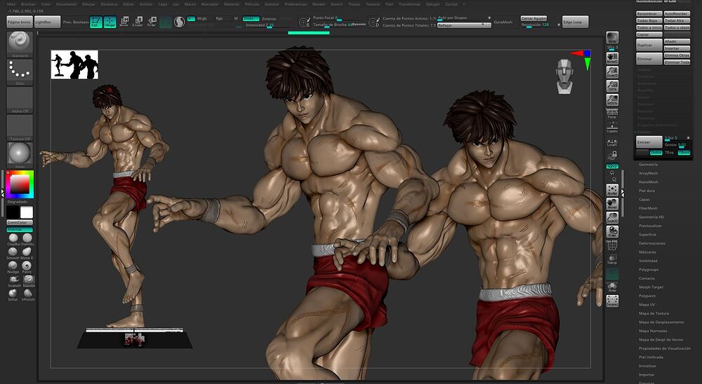The width and height of the screenshot is (702, 384).
Task: Activate the Escalar scale tool
Action: [138, 22]
